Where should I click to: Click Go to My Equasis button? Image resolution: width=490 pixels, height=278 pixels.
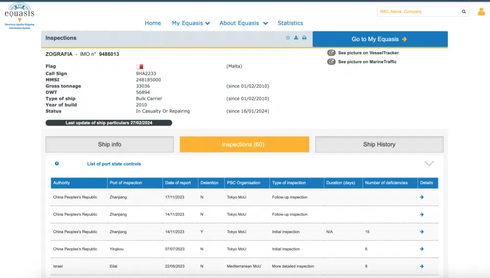click(380, 39)
